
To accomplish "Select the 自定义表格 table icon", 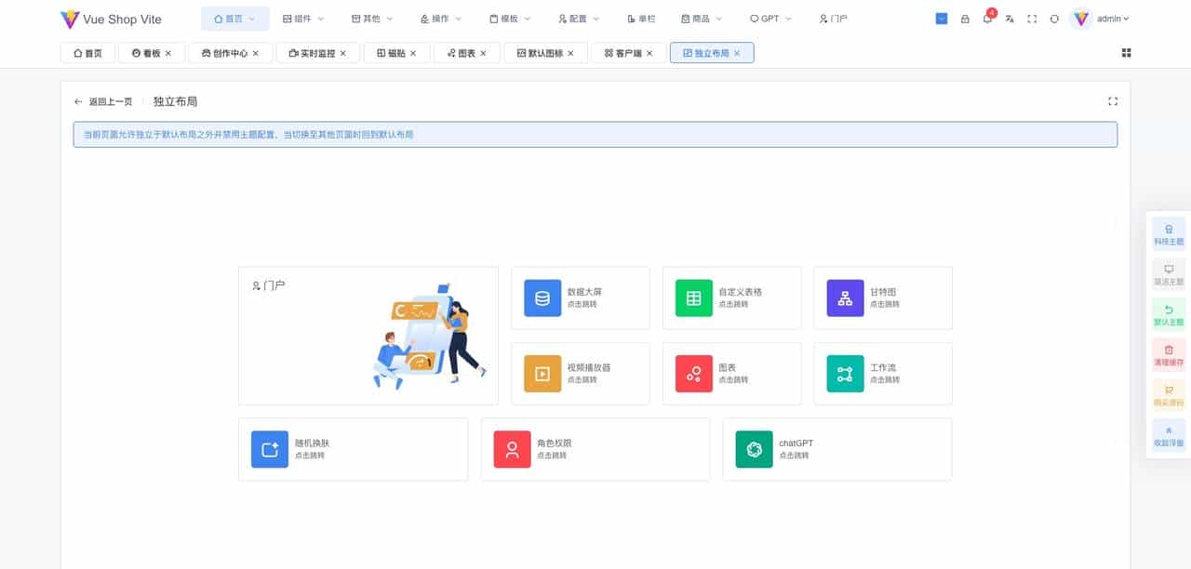I will pos(692,298).
